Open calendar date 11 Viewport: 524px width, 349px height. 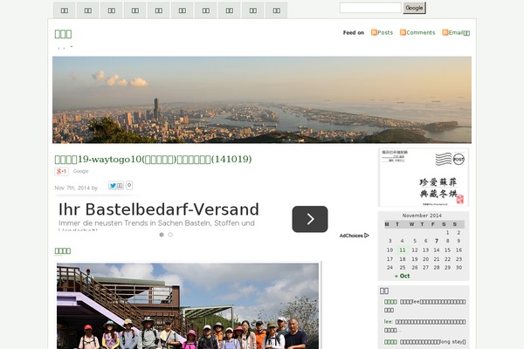pos(403,250)
